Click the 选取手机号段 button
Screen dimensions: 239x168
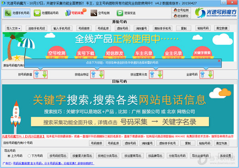(37, 28)
